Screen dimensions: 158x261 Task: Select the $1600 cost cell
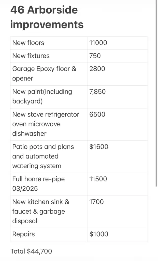[x=117, y=157]
